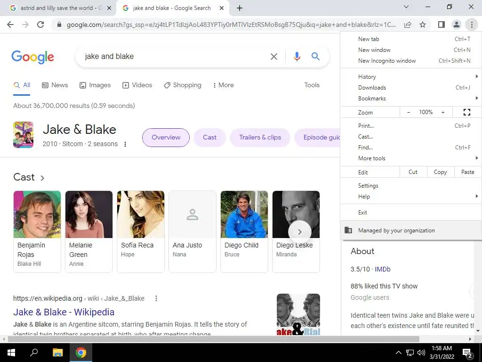The height and width of the screenshot is (362, 482).
Task: Select Trailers & clips chip
Action: (x=260, y=138)
